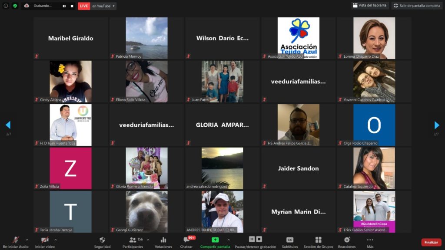This screenshot has height=250, width=445.
Task: Click Compartir pantalla share button
Action: (x=215, y=243)
